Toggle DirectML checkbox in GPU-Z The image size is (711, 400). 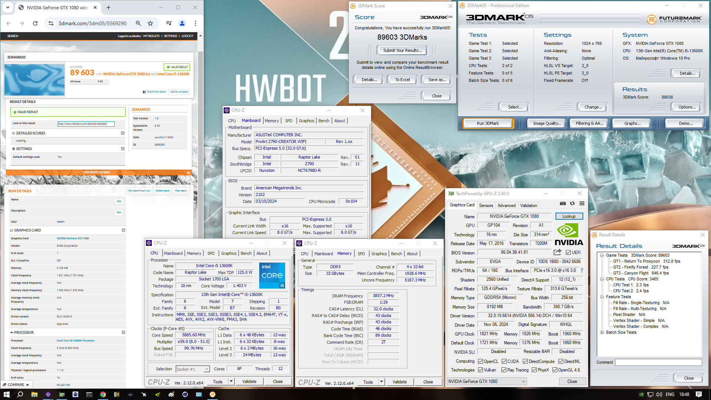561,361
